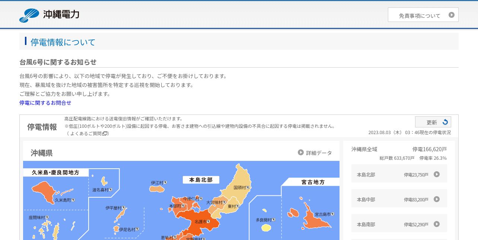Click the arrow icon beside 免責事項について
This screenshot has height=240, width=478.
[x=452, y=15]
